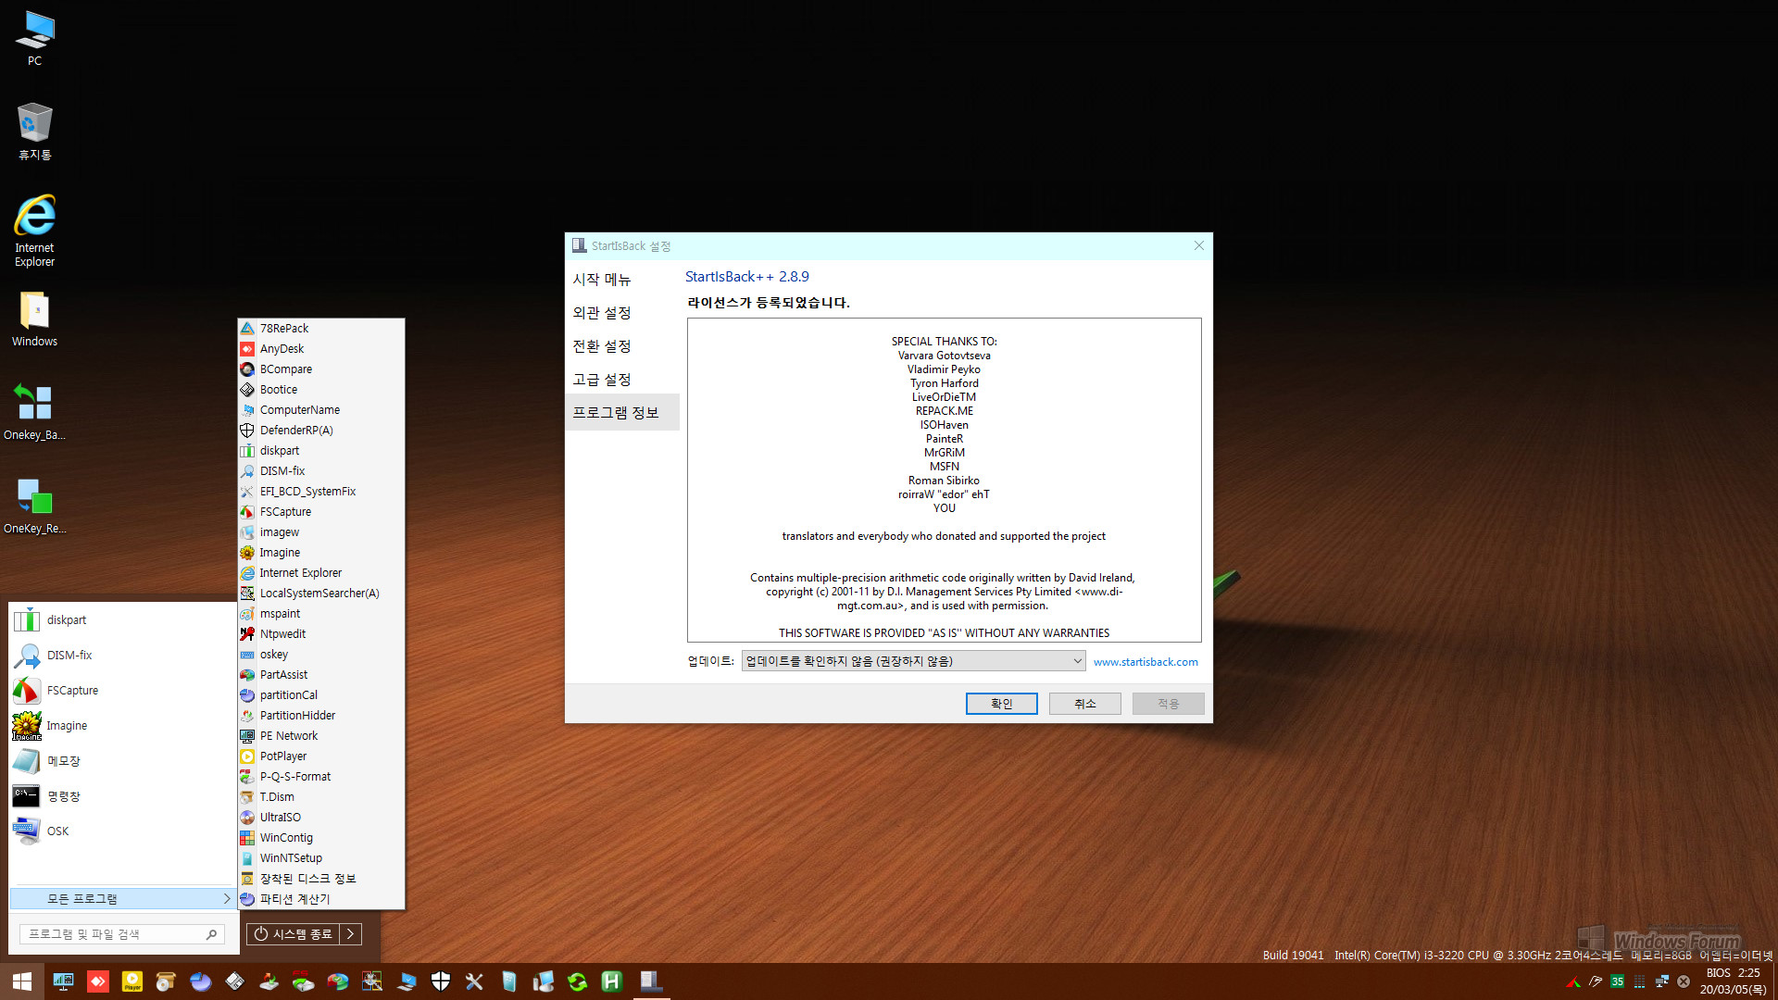Switch to 외관 설정 tab in StartIsBack settings
1778x1000 pixels.
click(622, 313)
